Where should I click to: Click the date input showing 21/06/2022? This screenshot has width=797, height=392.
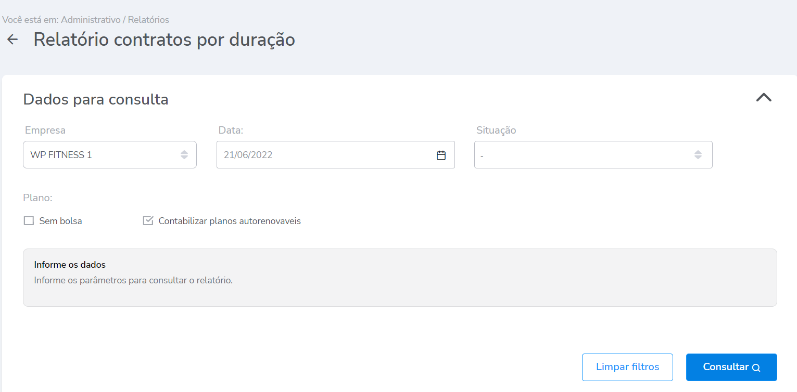tap(323, 155)
